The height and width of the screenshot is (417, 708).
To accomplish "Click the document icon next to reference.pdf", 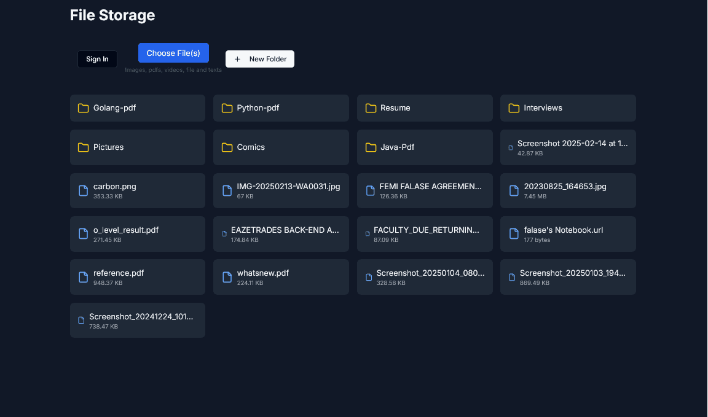I will tap(84, 277).
